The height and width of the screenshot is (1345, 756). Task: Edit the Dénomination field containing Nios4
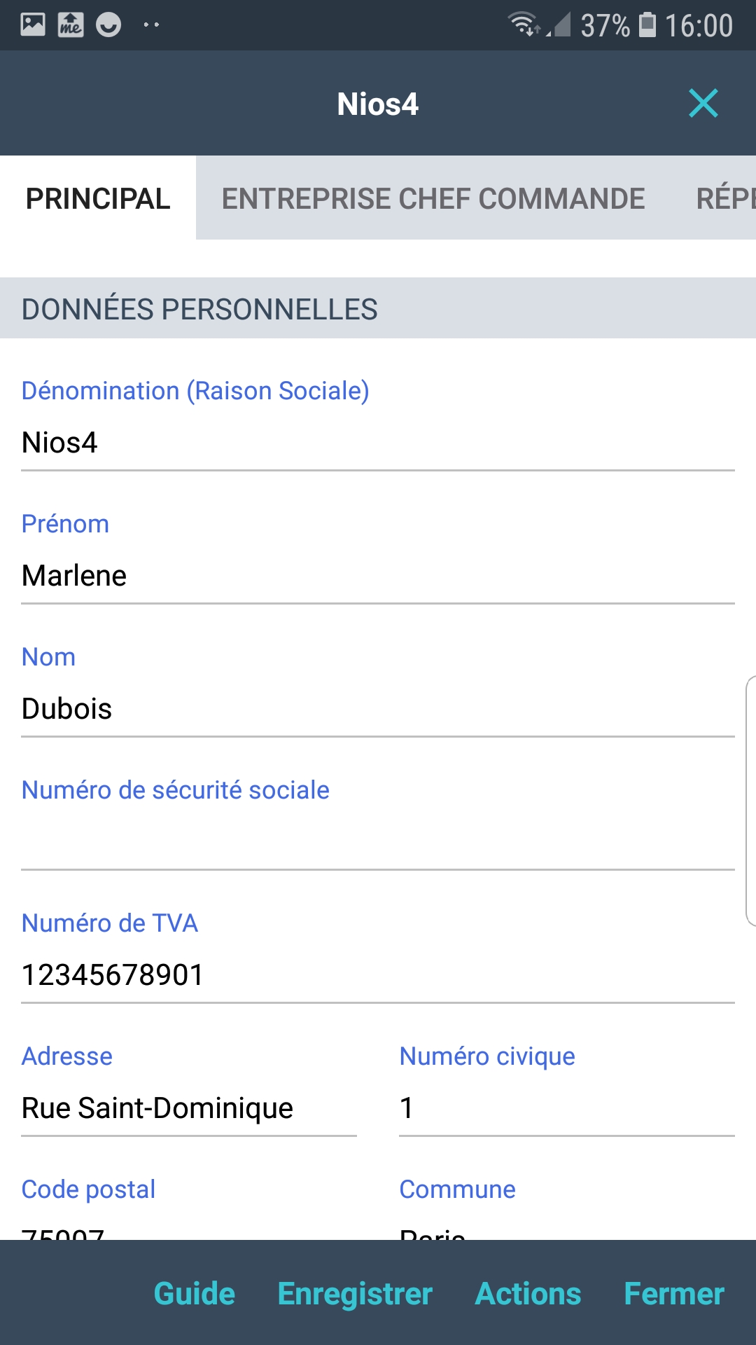(378, 443)
